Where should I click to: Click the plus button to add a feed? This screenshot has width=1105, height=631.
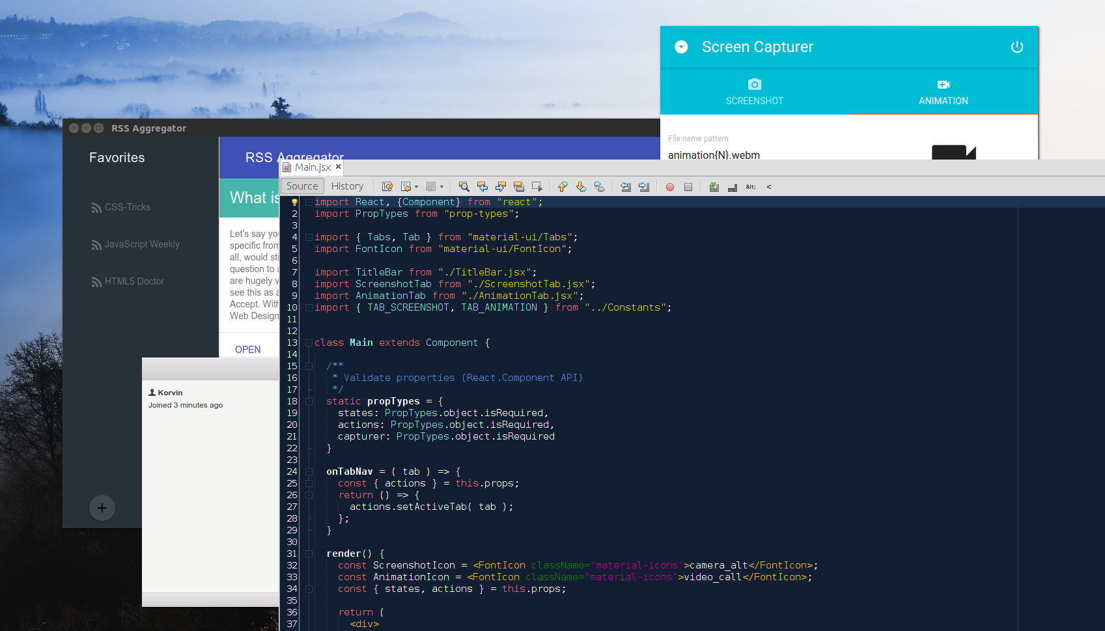pos(102,507)
